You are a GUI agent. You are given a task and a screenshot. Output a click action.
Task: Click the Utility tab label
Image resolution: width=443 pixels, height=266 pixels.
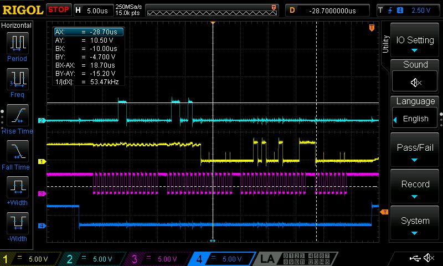tap(385, 44)
